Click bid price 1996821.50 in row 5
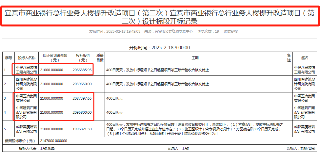 82,129
